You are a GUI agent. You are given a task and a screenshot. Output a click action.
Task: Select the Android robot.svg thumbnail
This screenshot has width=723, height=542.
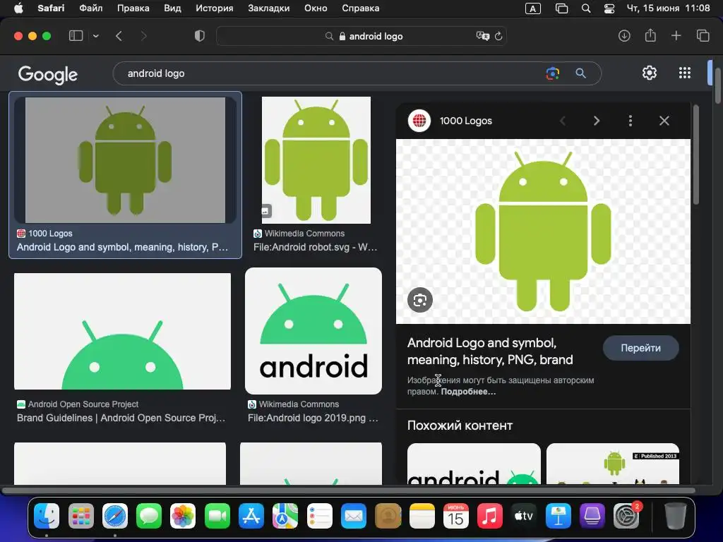[x=316, y=160]
